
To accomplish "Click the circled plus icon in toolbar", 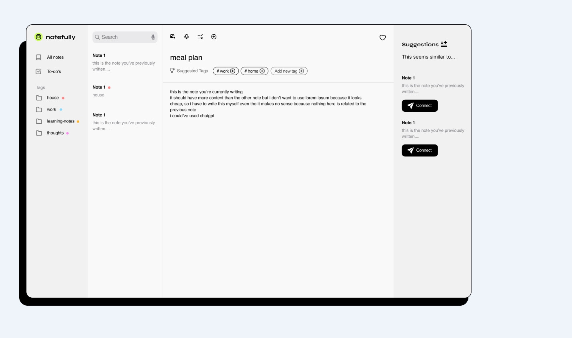I will click(214, 37).
